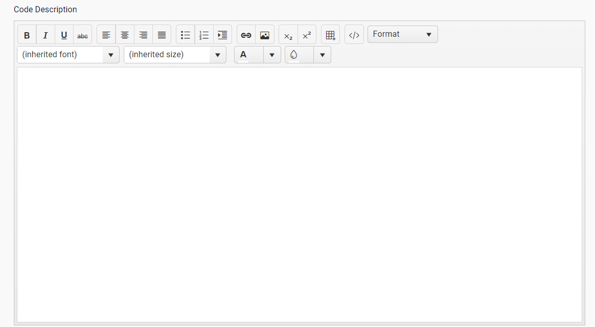The width and height of the screenshot is (595, 327).
Task: Align text left
Action: click(x=106, y=35)
